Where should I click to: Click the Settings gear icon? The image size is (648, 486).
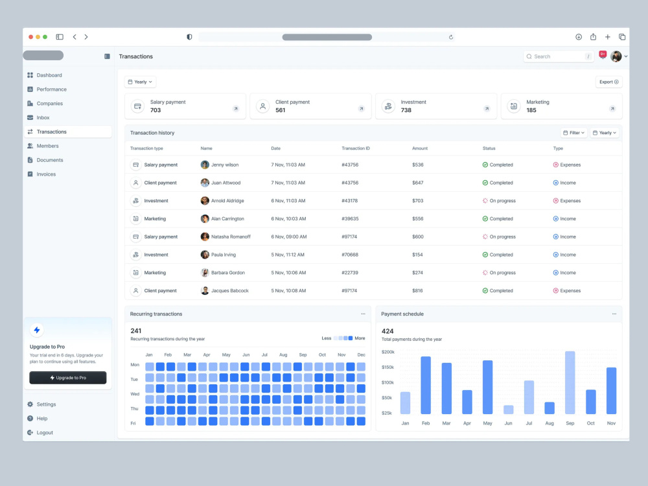pyautogui.click(x=30, y=404)
